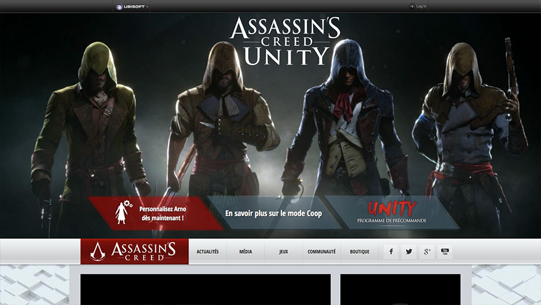Open the Twitter social icon

[x=409, y=251]
